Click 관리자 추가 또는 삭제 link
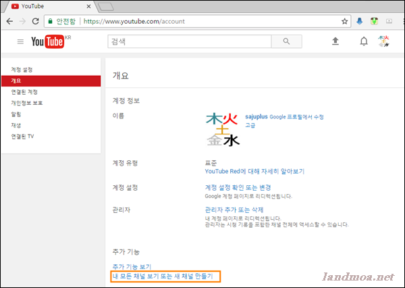405x288 pixels. point(234,210)
